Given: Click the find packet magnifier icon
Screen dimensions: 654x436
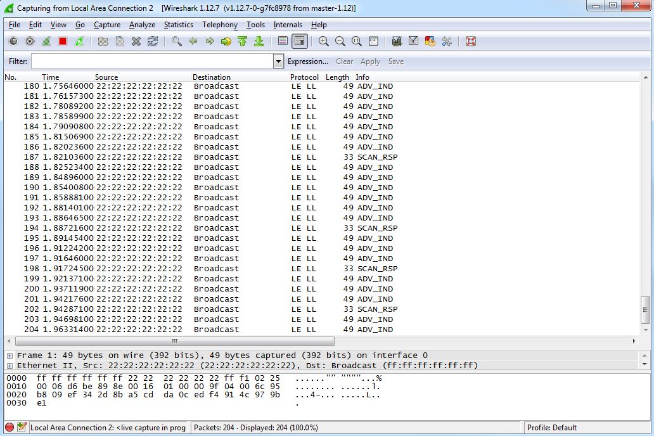Looking at the screenshot, I should pos(177,41).
